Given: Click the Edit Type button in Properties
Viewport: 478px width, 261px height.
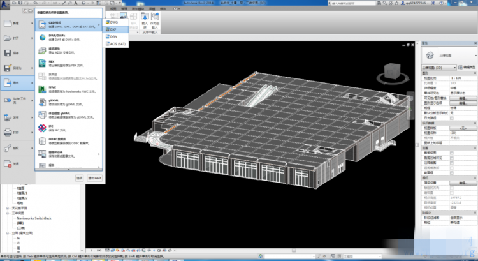Looking at the screenshot, I should [467, 67].
